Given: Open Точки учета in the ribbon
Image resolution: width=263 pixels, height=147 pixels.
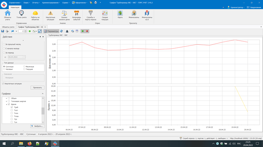Looking at the screenshot, I should point(21,14).
